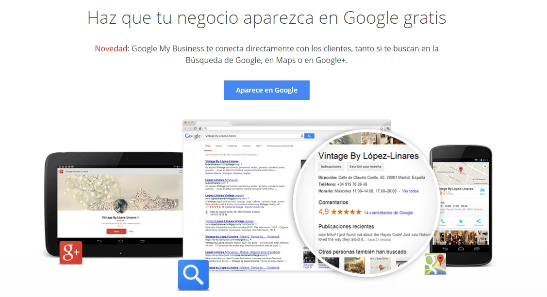This screenshot has height=297, width=547.
Task: Select Vídeos tab in mockup results
Action: [x=219, y=146]
